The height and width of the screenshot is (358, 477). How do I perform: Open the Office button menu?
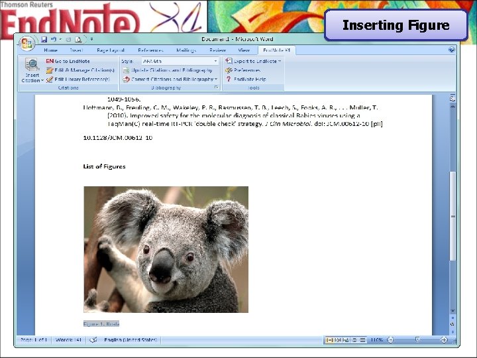pyautogui.click(x=26, y=44)
